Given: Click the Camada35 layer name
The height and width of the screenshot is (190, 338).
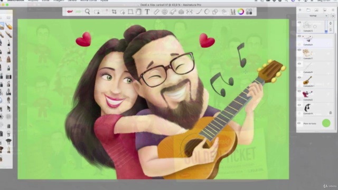Looking at the screenshot, I should [x=308, y=72].
